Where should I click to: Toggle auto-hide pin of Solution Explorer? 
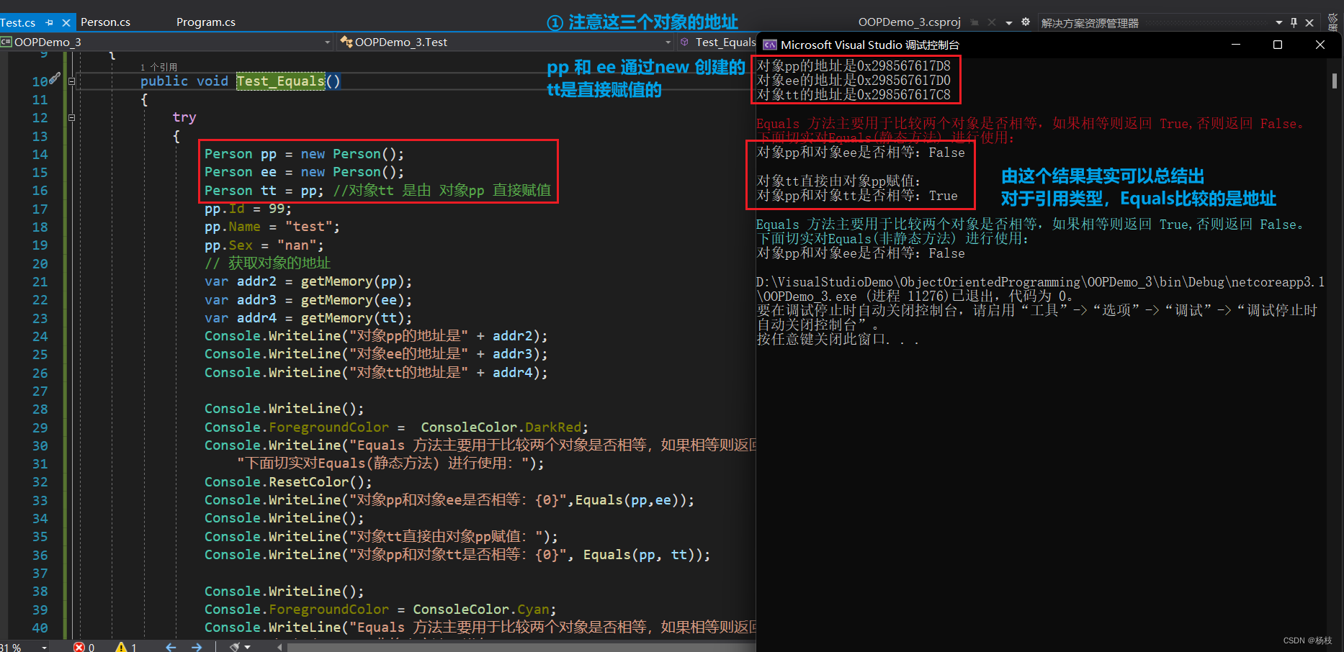pyautogui.click(x=1294, y=23)
